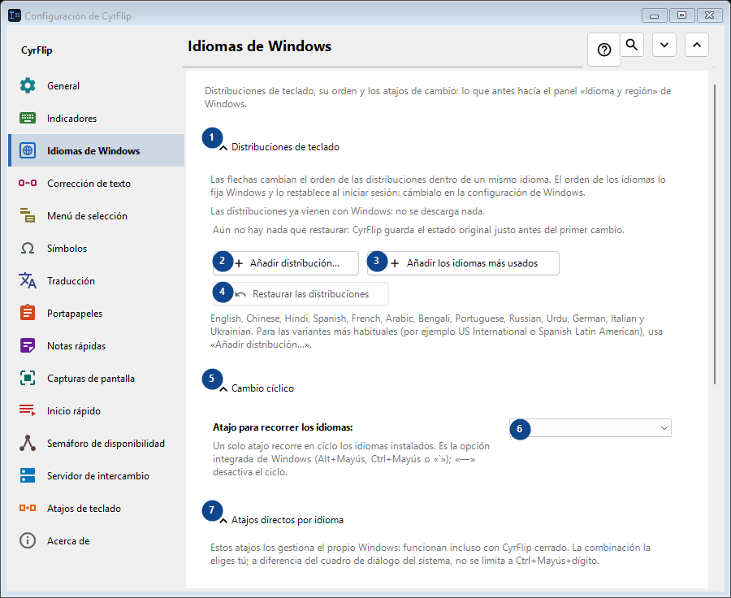Open search with the magnifier icon
The height and width of the screenshot is (598, 731).
632,45
